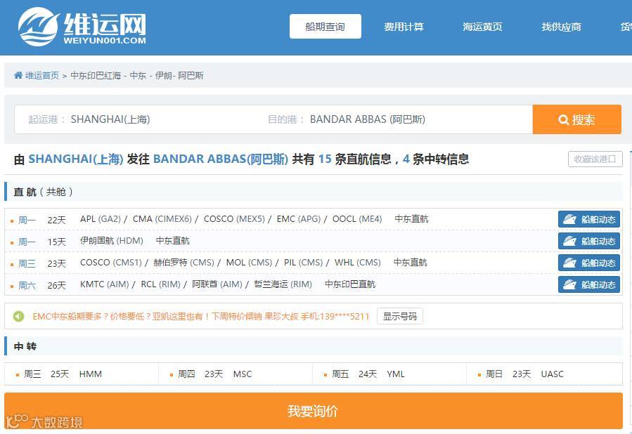Click COSCO (CMS1) carrier text

pos(111,263)
